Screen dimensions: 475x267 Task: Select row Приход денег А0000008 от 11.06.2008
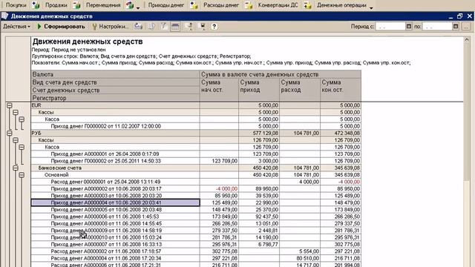pos(115,224)
